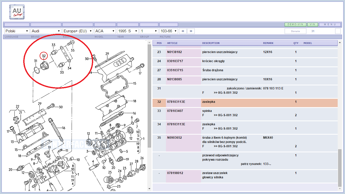
Task: Open the Brand dropdown showing Audi
Action: coord(46,31)
